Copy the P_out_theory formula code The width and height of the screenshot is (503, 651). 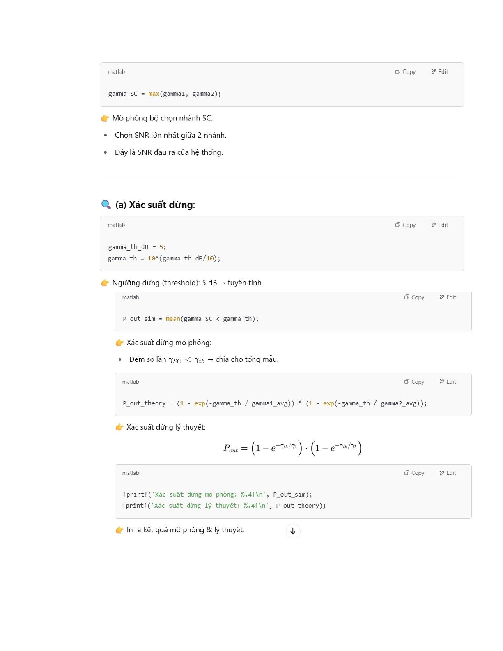coord(414,382)
